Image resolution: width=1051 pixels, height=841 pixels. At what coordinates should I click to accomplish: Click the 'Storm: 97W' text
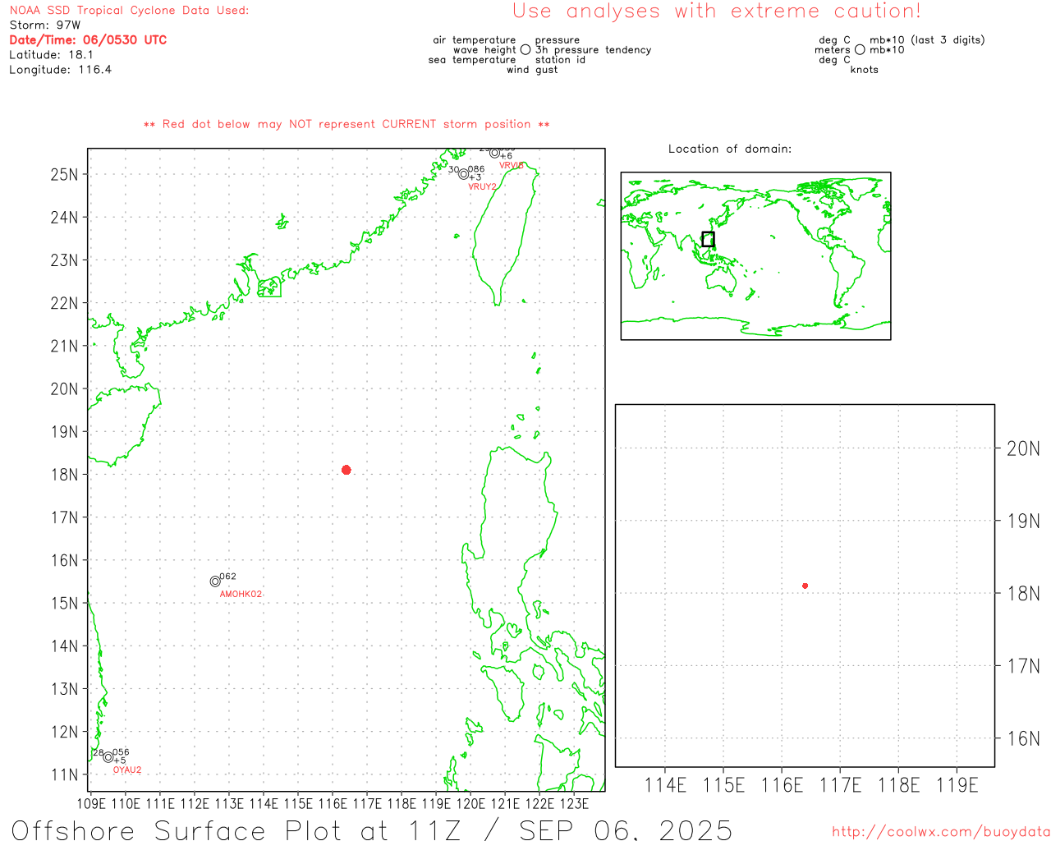coord(45,25)
